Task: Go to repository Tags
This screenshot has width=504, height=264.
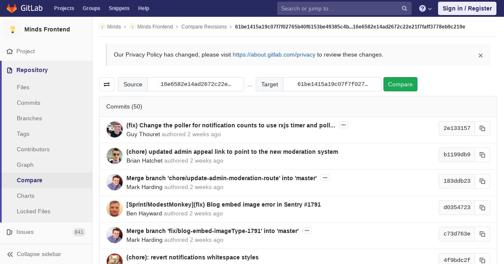Action: [23, 134]
